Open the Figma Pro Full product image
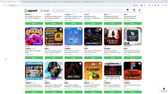 (x=133, y=71)
